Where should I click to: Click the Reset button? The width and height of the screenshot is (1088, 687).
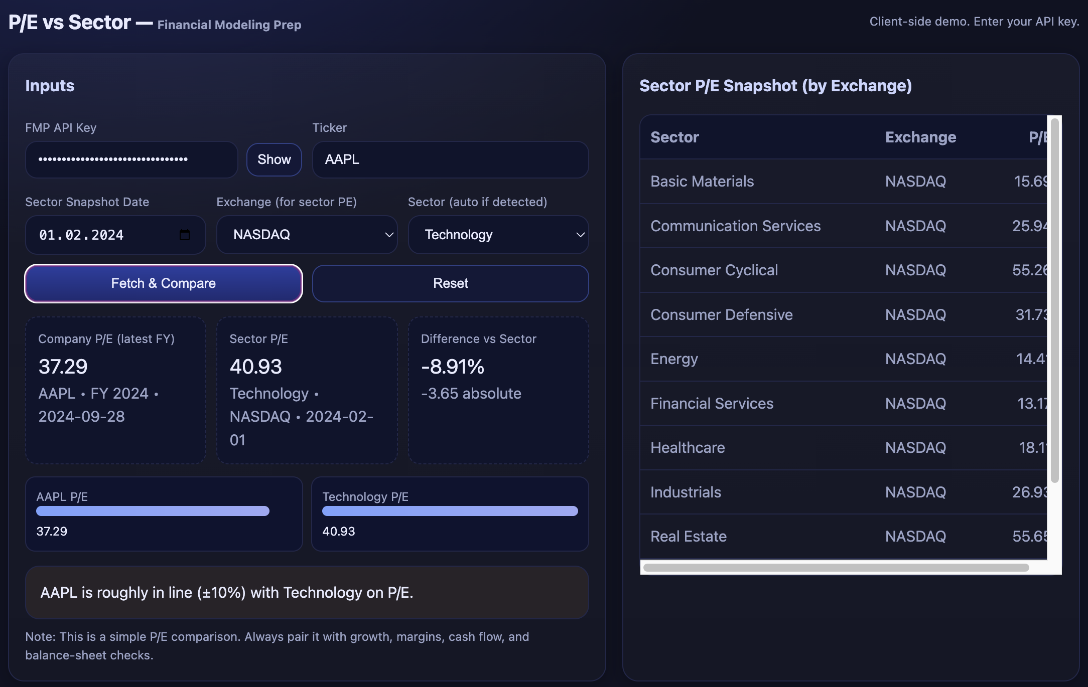pos(450,283)
